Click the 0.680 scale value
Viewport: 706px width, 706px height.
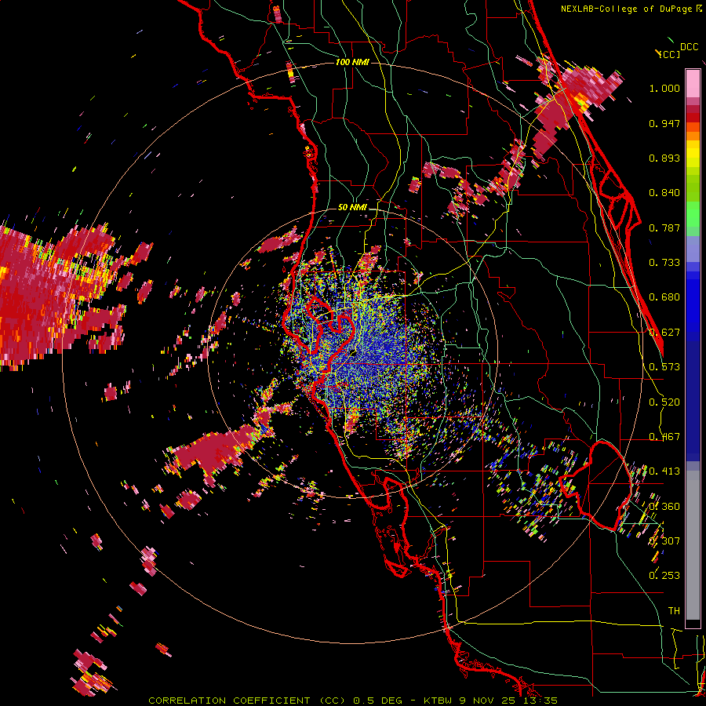(664, 297)
